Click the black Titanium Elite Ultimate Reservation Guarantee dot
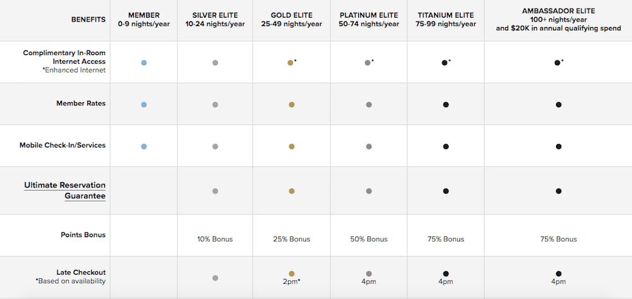The image size is (632, 299). (x=446, y=191)
